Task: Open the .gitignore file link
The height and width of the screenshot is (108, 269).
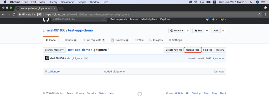Action: pos(54,72)
